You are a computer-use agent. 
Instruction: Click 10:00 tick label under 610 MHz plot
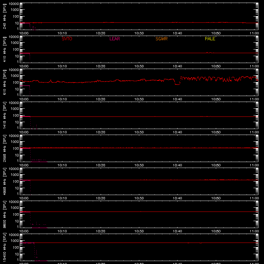(x=24, y=99)
